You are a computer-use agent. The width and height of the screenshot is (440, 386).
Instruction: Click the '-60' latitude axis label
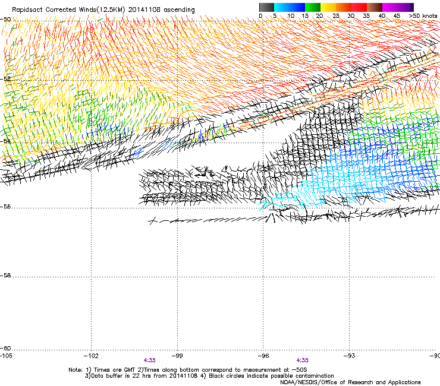5,348
